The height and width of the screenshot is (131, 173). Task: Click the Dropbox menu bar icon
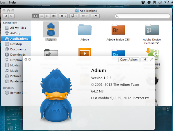pos(143,2)
